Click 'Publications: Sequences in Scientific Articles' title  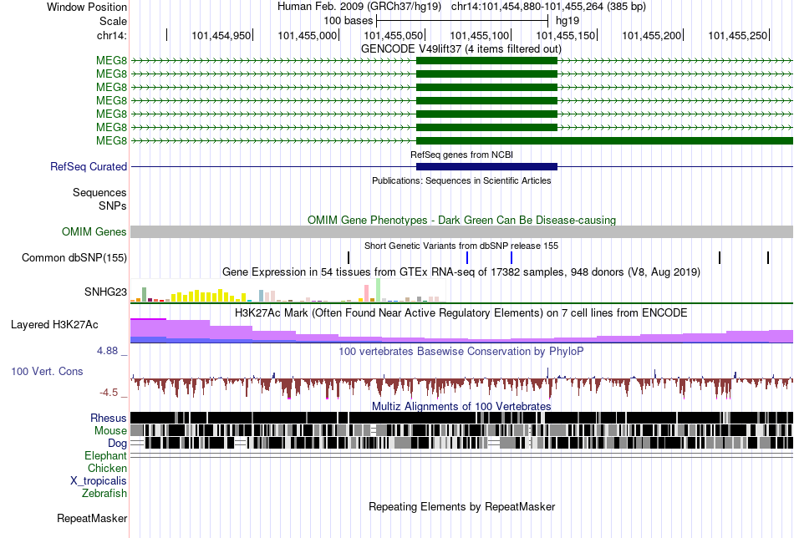461,180
